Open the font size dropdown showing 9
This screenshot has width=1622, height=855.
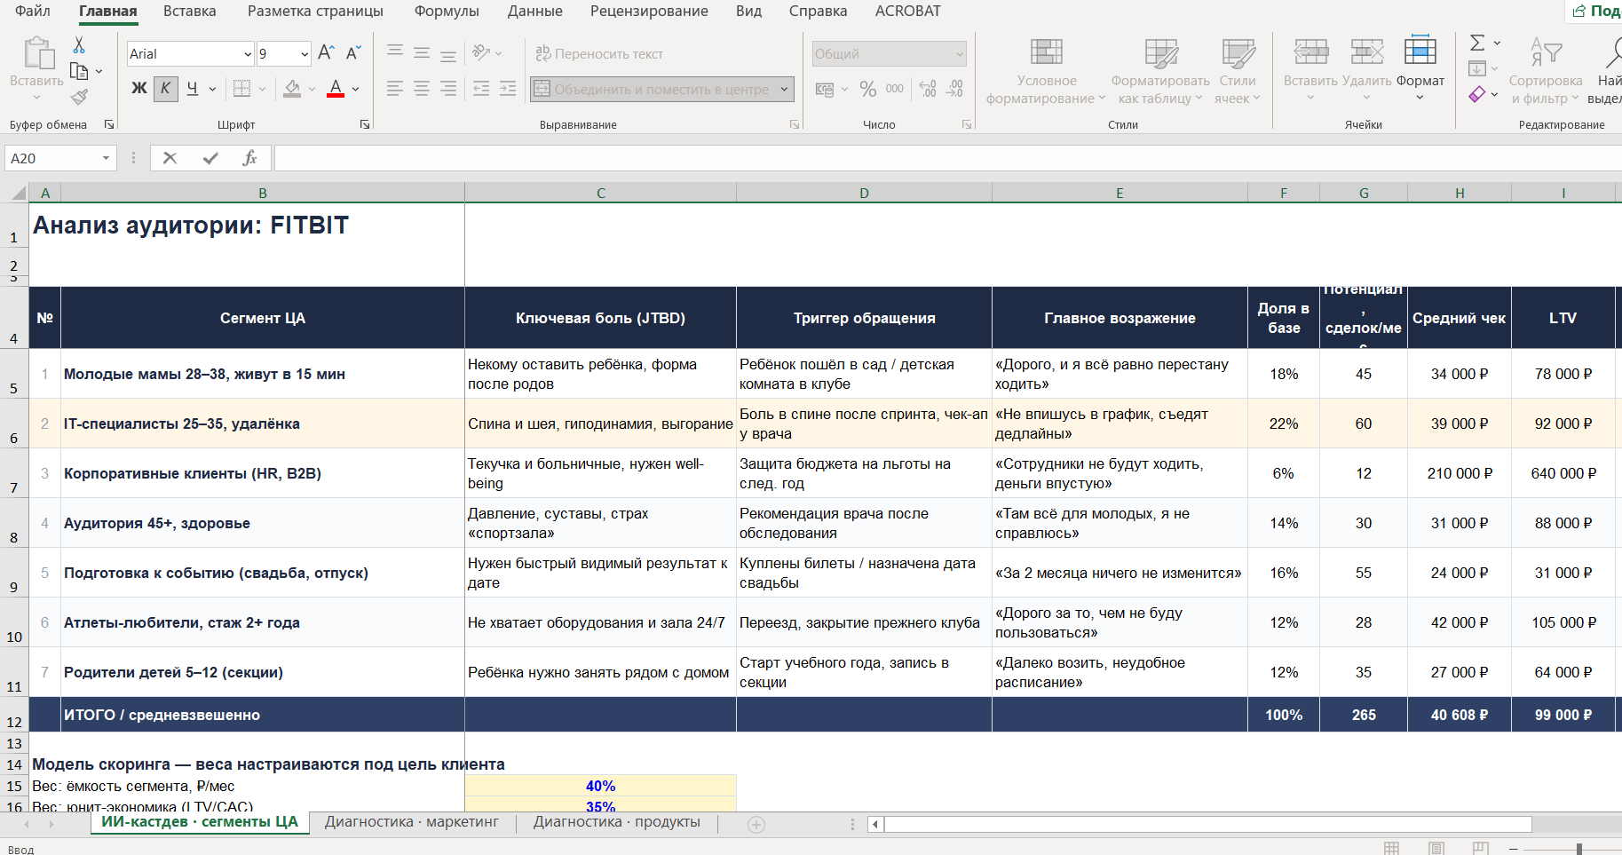[305, 54]
